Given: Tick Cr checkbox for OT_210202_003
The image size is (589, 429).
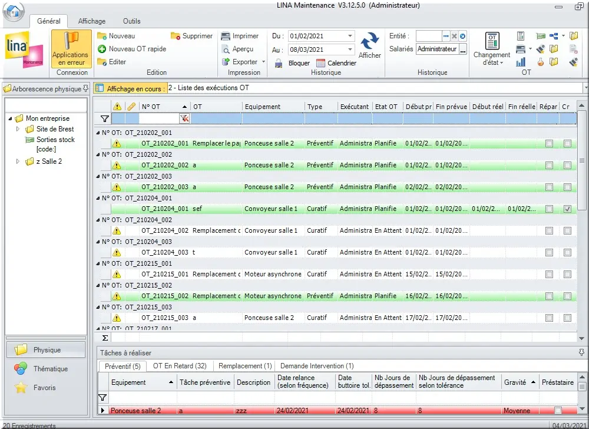Looking at the screenshot, I should click(x=568, y=187).
